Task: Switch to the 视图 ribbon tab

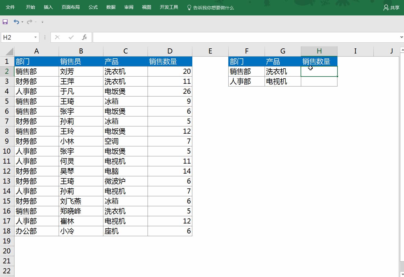Action: [146, 7]
